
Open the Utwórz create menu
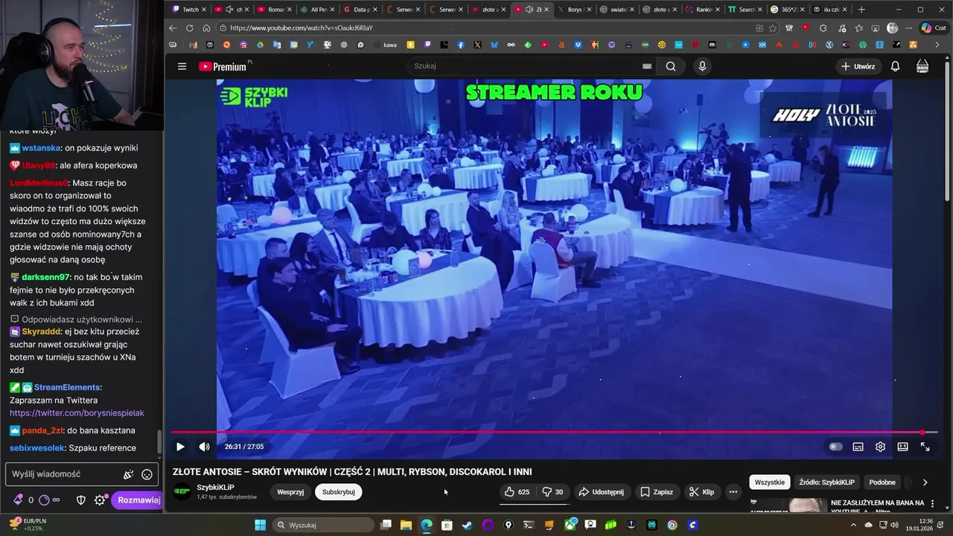tap(858, 66)
